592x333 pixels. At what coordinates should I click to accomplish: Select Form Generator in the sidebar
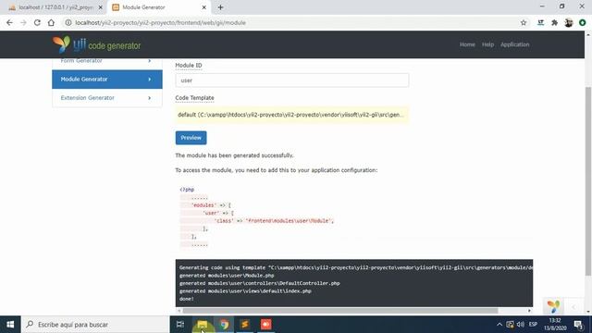pos(107,61)
